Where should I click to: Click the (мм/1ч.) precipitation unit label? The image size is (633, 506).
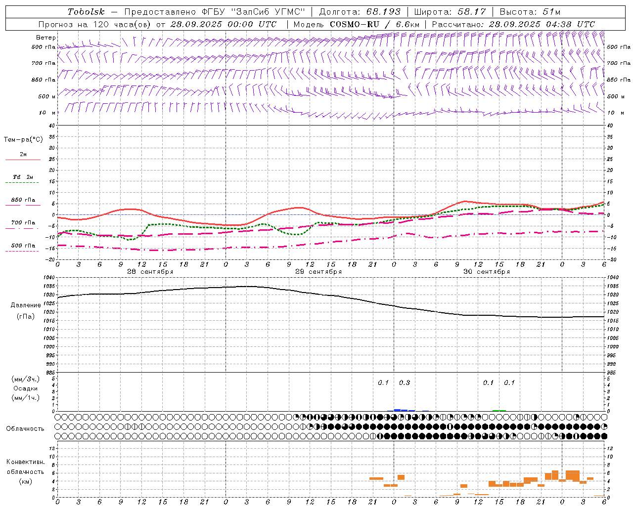[x=26, y=398]
